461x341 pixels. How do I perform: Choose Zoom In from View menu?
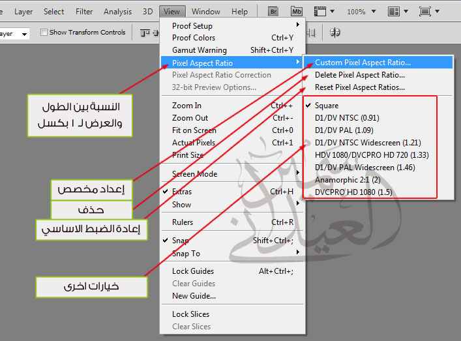click(233, 106)
